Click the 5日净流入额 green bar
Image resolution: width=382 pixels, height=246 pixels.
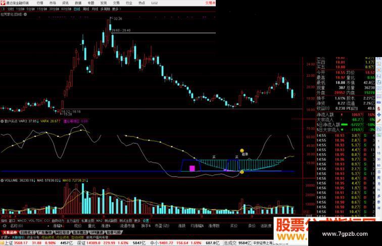click(x=345, y=124)
